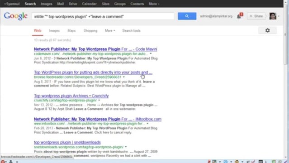
Task: Click the green crunchify.com/tag URL text
Action: pyautogui.click(x=65, y=100)
